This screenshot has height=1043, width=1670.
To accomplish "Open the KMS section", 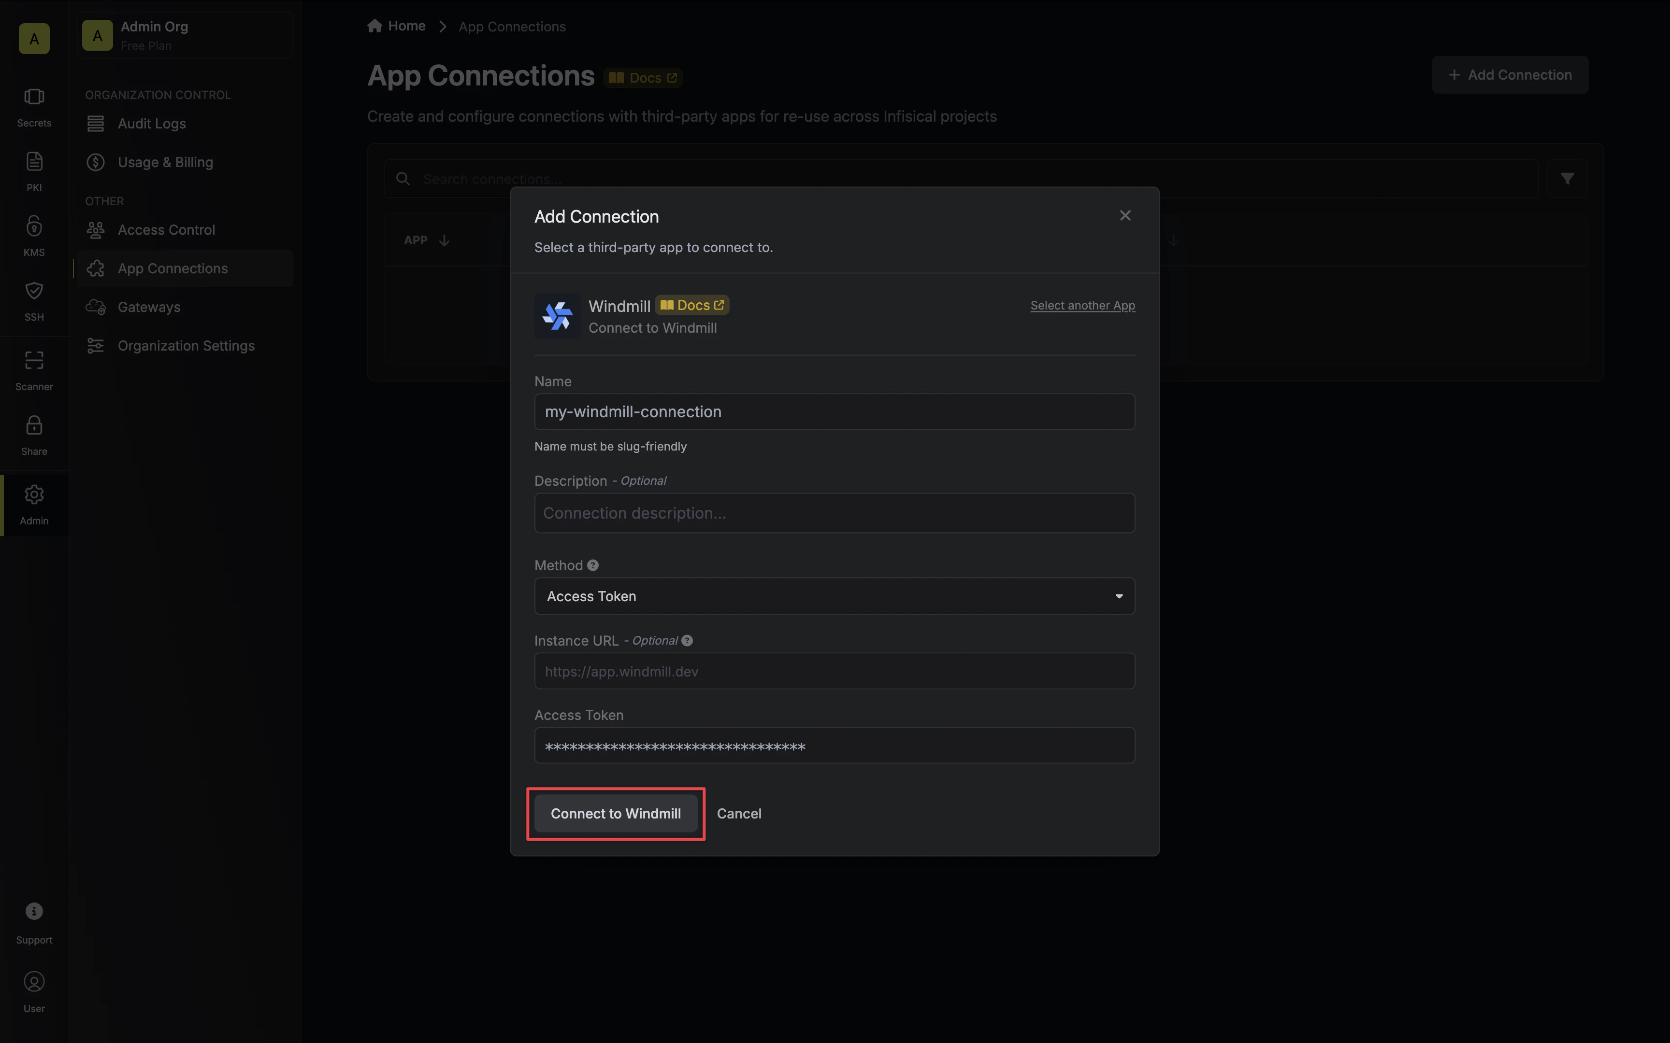I will pos(34,237).
